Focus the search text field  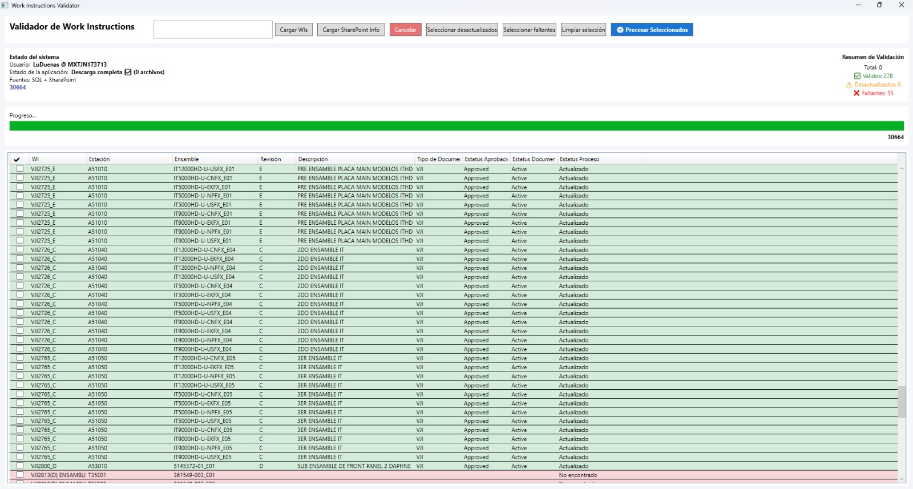coord(213,30)
